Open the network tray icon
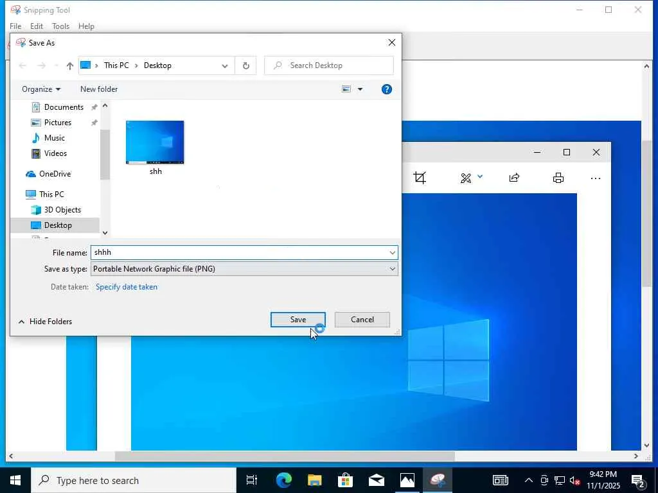The height and width of the screenshot is (493, 658). [x=560, y=480]
